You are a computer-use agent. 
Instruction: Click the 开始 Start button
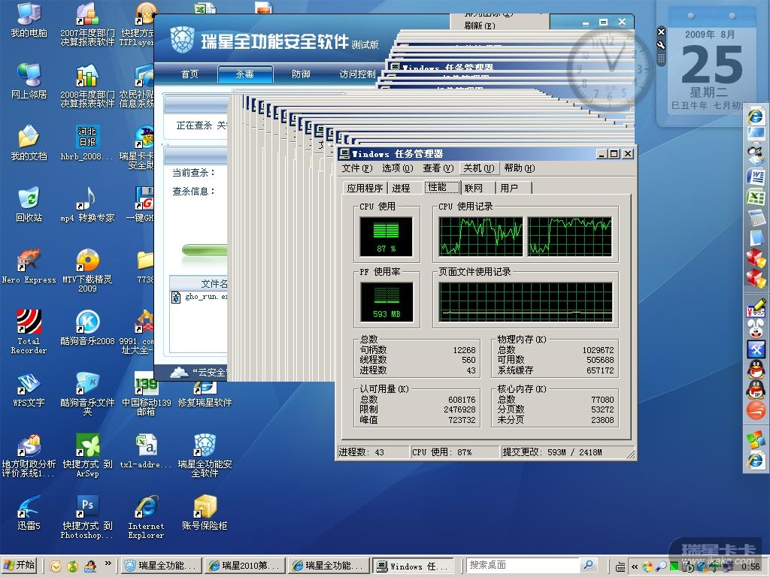(x=20, y=565)
